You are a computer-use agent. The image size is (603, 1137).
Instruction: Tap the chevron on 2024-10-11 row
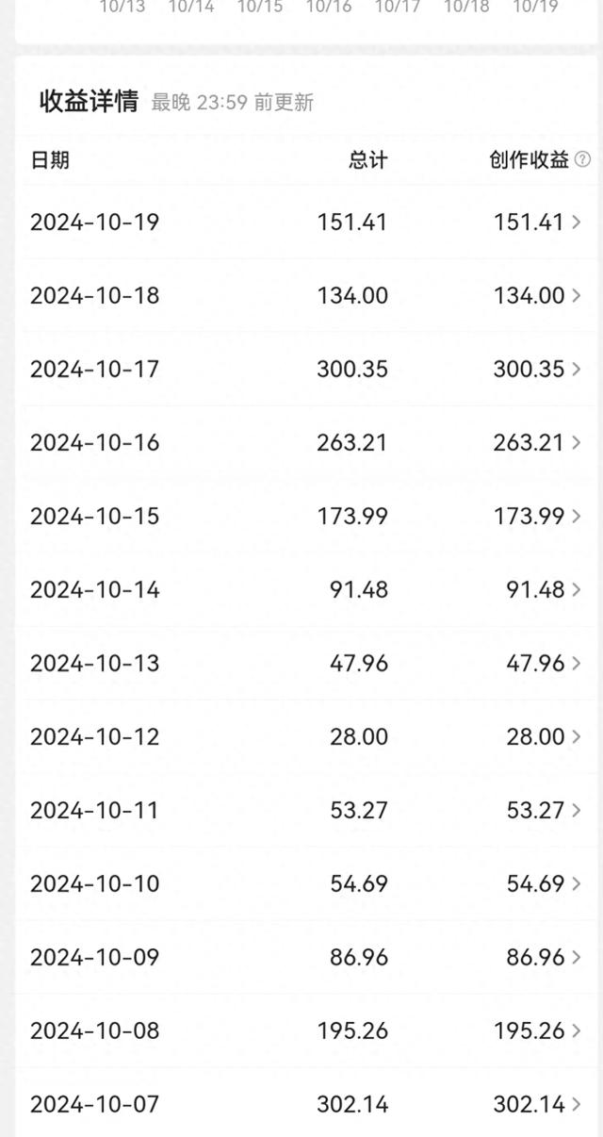coord(577,811)
